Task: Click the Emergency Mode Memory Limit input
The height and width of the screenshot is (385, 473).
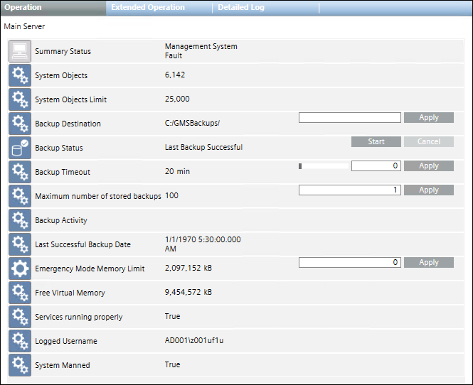Action: point(350,263)
